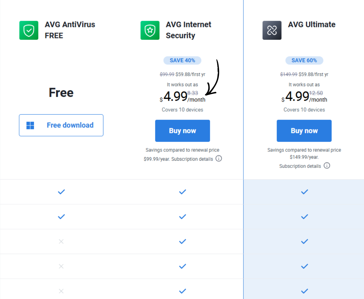This screenshot has height=299, width=364.
Task: Click Buy now under AVG Ultimate
Action: (x=304, y=131)
